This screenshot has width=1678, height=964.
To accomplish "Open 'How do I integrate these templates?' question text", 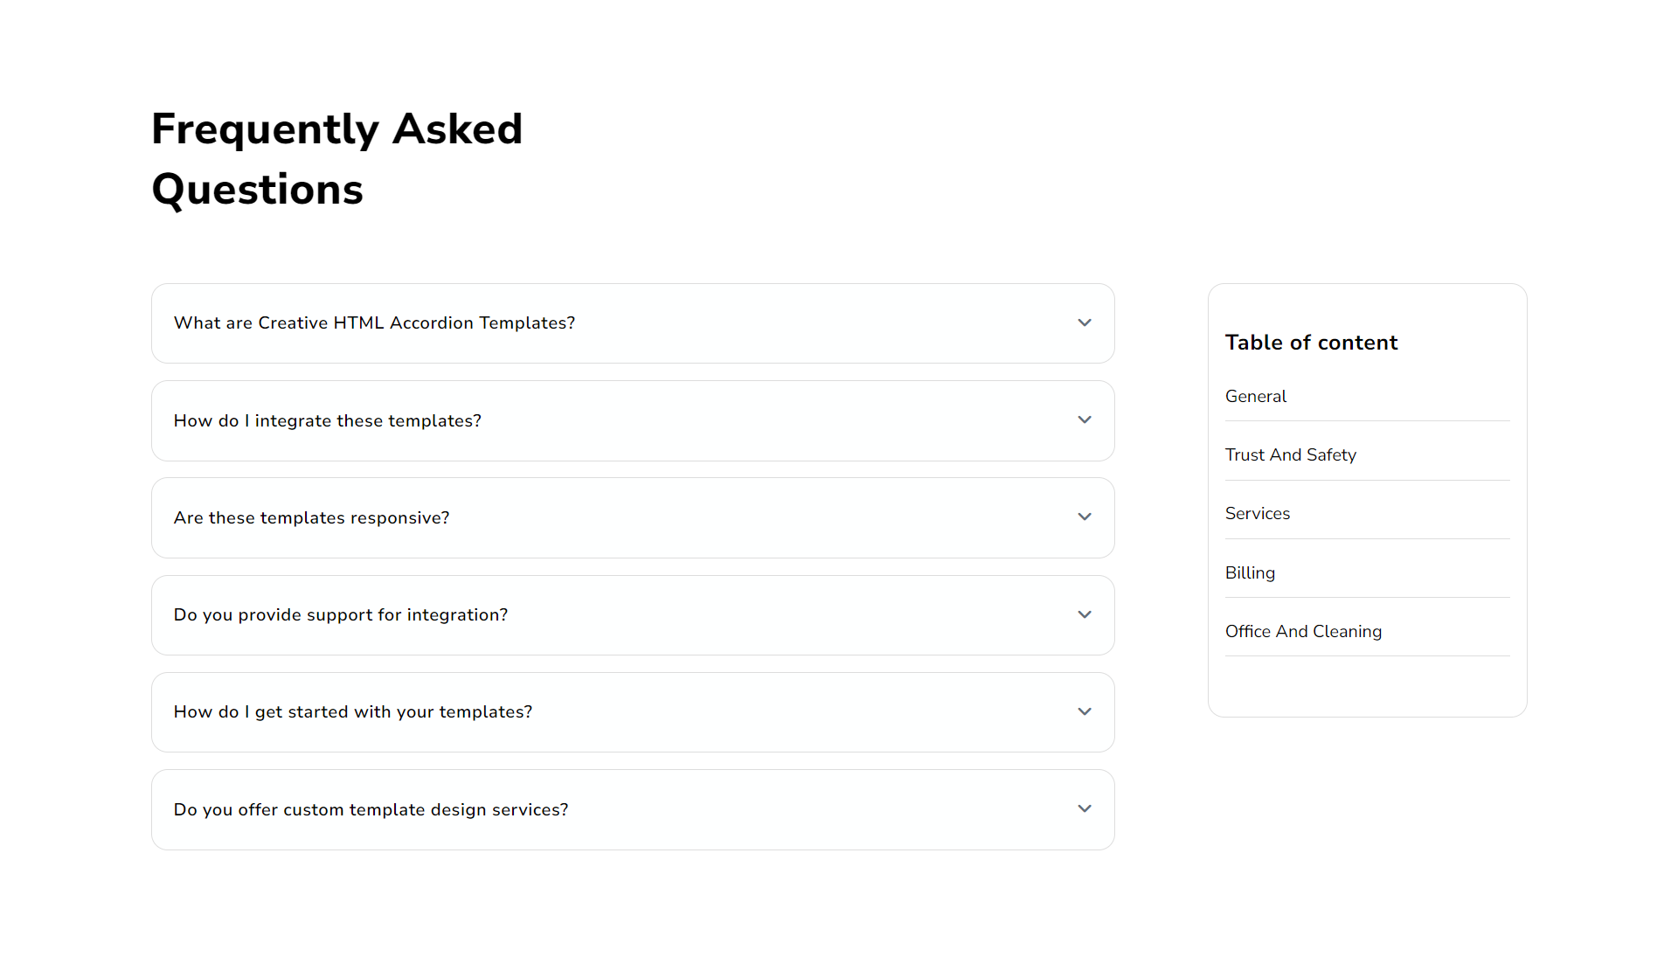I will coord(328,420).
